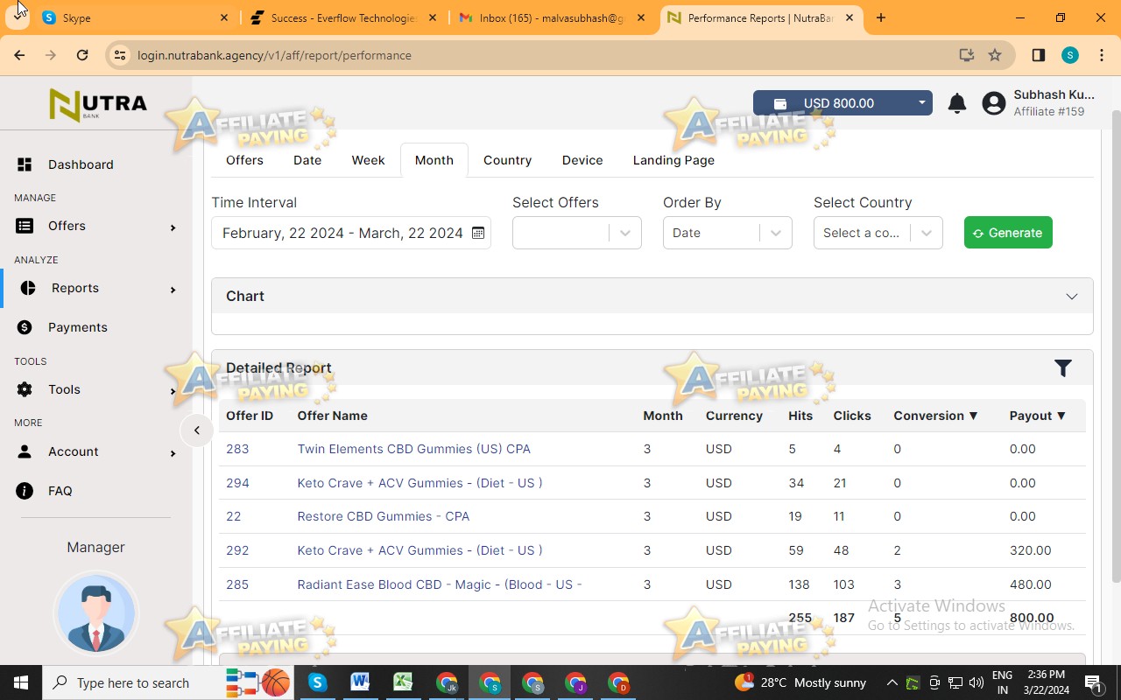Screen dimensions: 1121x700
Task: Switch to the Offers report tab
Action: click(x=244, y=160)
